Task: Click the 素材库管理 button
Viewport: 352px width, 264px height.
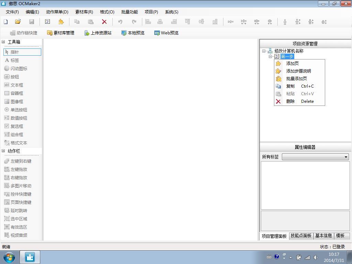Action: (60, 33)
